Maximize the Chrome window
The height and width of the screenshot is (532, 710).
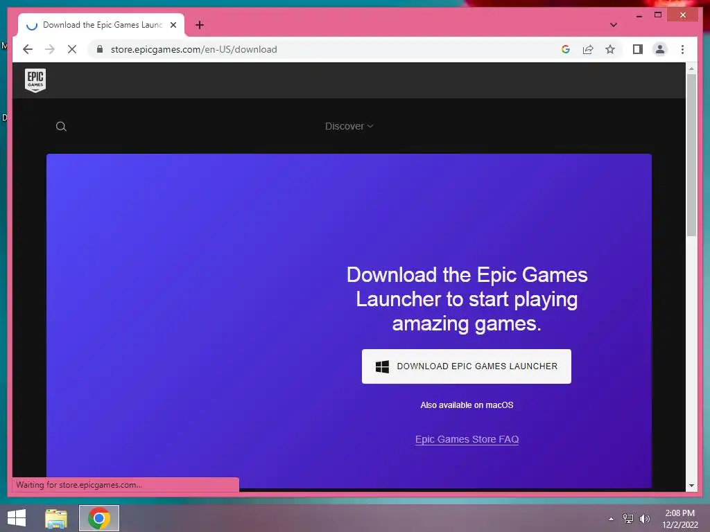point(658,15)
